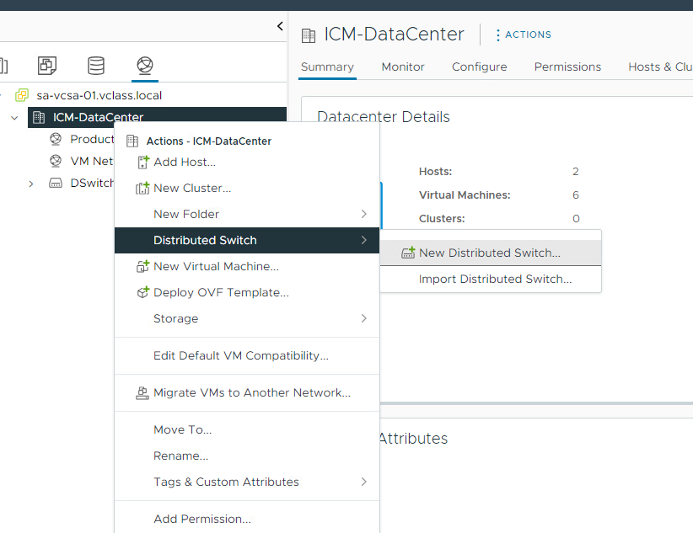Select Tags & Custom Attributes entry
This screenshot has height=533, width=693.
tap(247, 482)
